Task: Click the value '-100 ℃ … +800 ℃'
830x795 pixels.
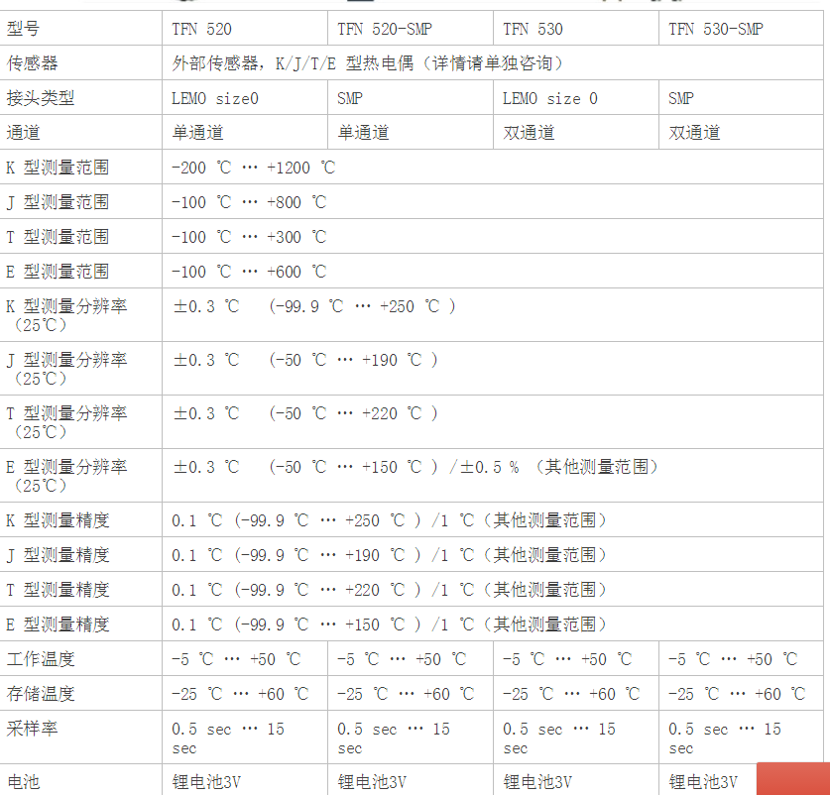Action: 249,202
